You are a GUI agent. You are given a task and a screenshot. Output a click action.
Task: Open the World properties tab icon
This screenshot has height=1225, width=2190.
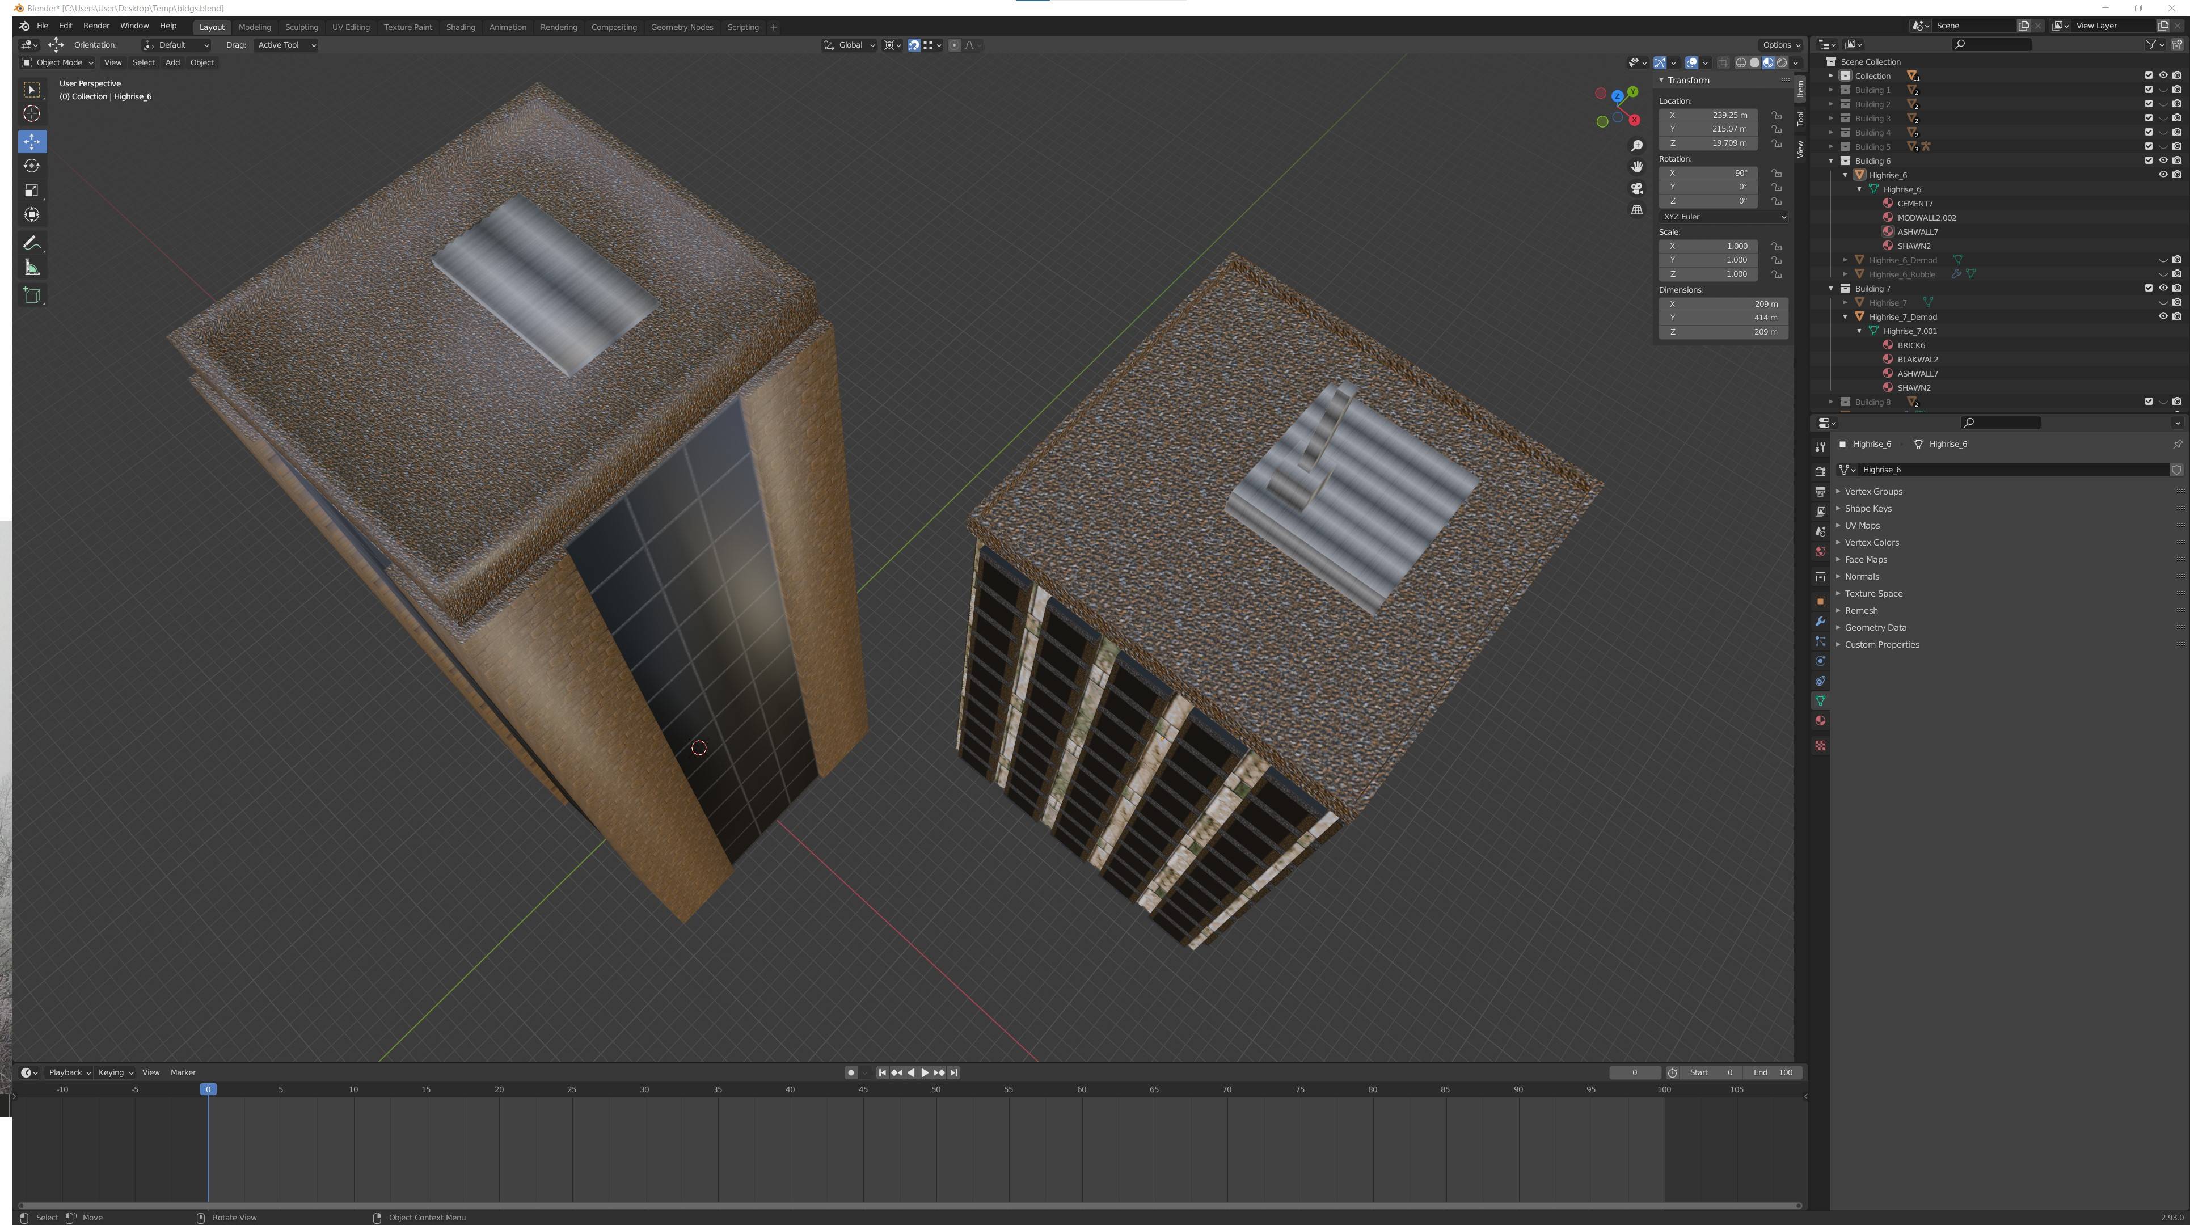click(1820, 552)
